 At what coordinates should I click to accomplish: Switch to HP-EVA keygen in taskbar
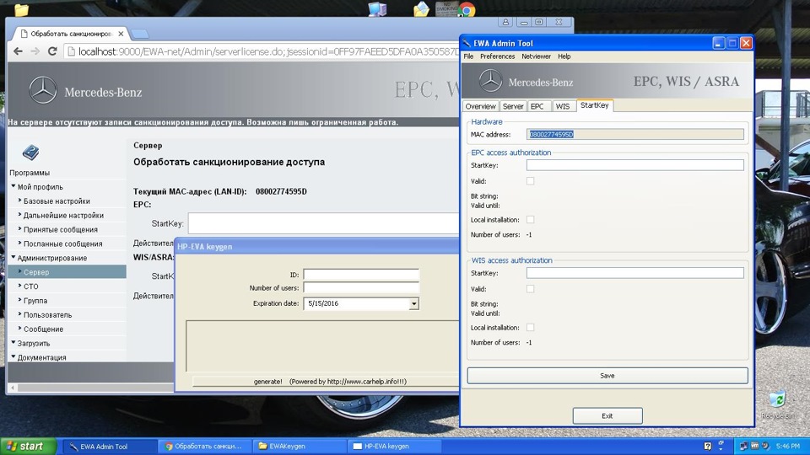click(x=395, y=447)
